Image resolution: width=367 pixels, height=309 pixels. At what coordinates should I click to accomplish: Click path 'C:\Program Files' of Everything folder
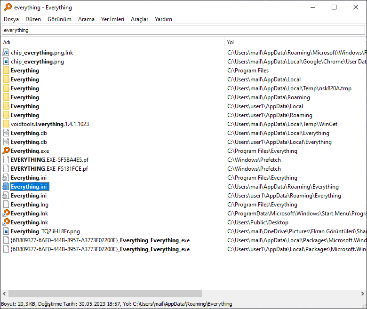248,71
